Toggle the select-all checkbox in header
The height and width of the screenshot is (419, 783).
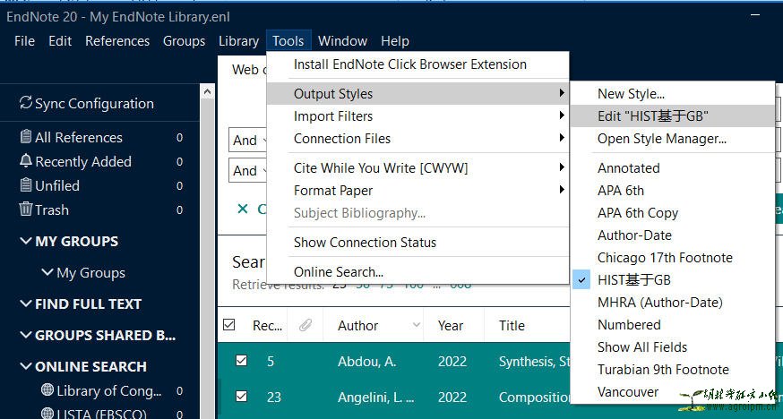click(x=228, y=325)
